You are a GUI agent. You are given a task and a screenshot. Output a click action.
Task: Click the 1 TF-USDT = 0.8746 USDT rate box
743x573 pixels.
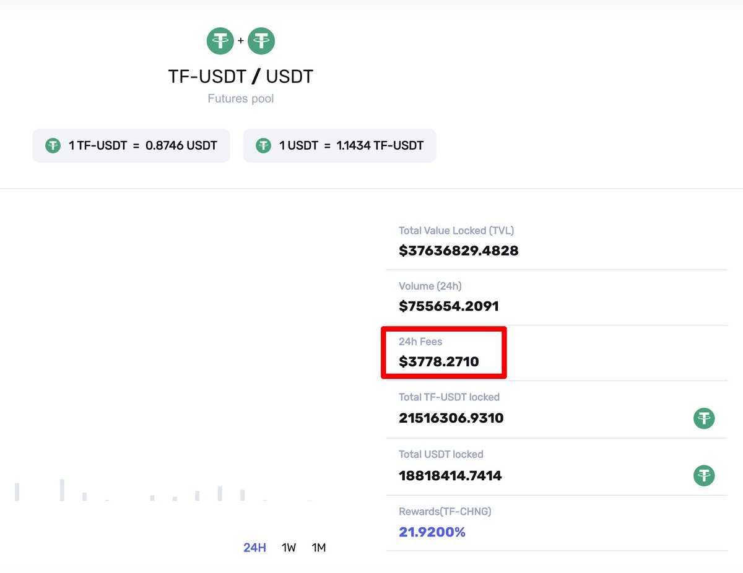tap(131, 146)
